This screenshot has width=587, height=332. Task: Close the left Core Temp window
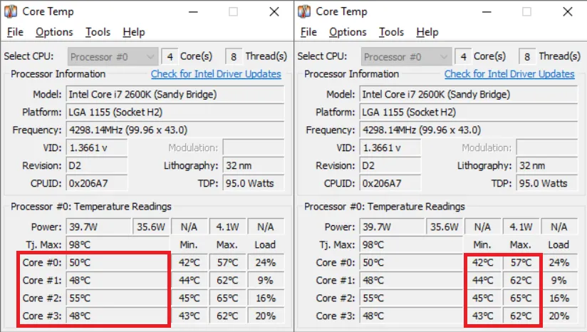point(274,11)
